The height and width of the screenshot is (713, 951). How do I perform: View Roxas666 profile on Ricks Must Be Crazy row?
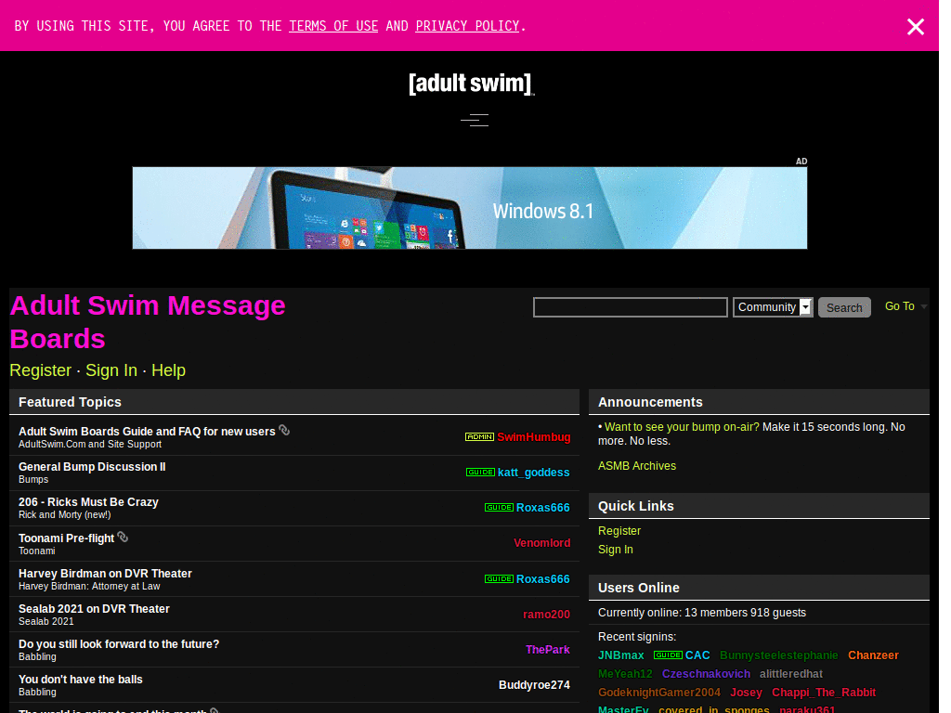point(542,508)
